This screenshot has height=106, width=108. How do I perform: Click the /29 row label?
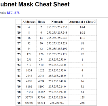[19, 33]
